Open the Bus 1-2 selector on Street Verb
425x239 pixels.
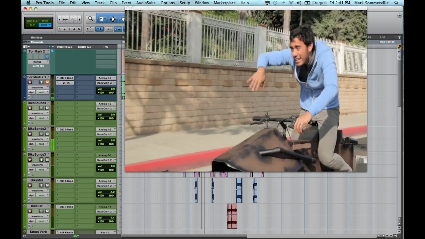pyautogui.click(x=106, y=232)
